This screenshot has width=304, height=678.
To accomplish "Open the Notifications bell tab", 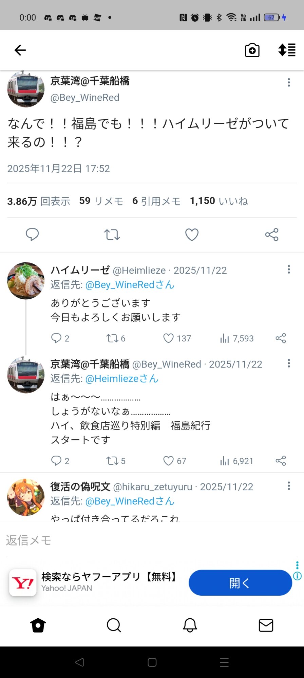I will click(x=190, y=625).
